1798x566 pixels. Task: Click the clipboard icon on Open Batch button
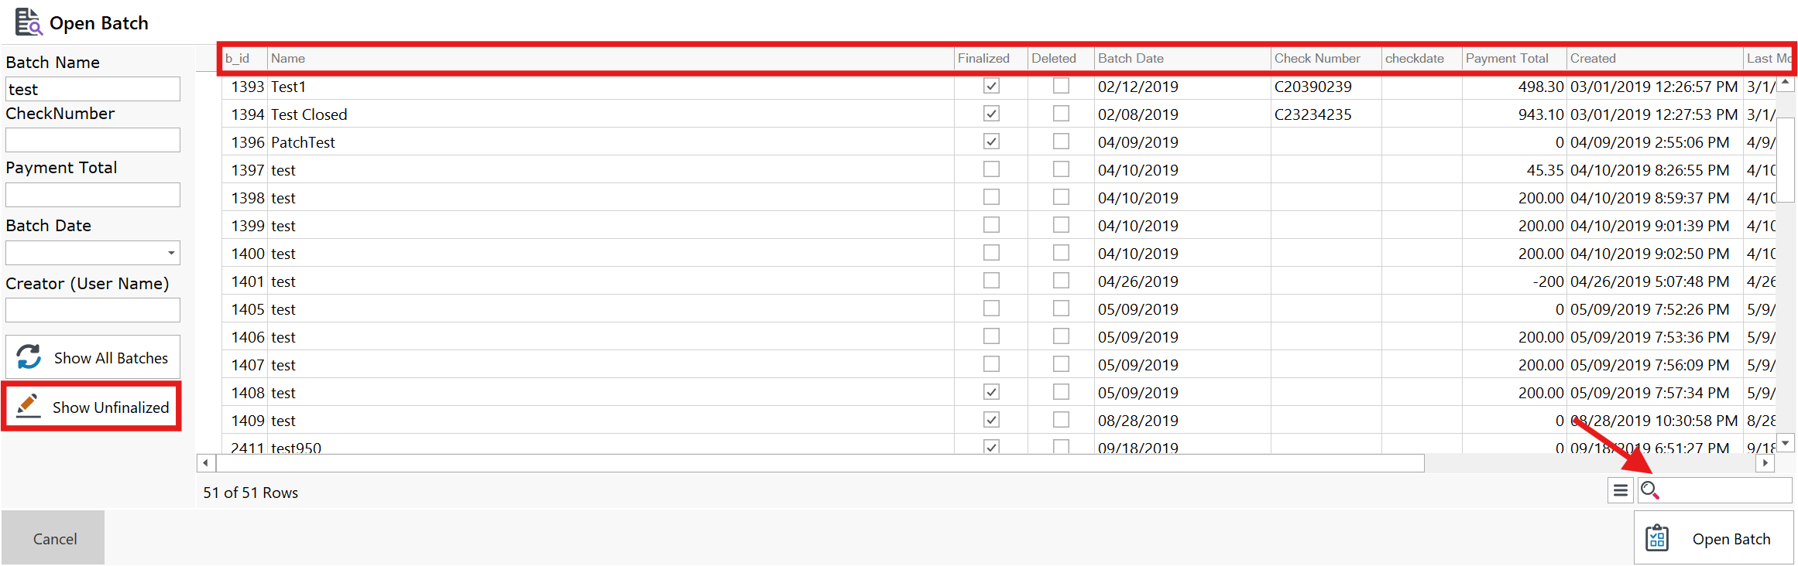point(1657,538)
